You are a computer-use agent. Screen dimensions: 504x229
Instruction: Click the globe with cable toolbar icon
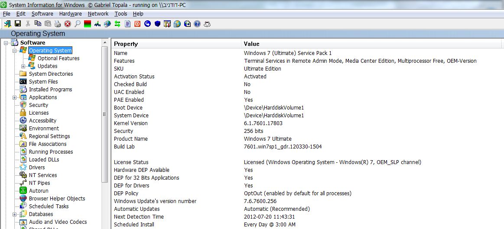(107, 24)
